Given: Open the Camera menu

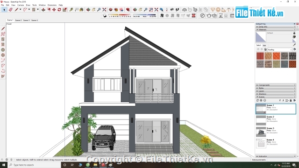Looking at the screenshot, I should tap(21, 5).
